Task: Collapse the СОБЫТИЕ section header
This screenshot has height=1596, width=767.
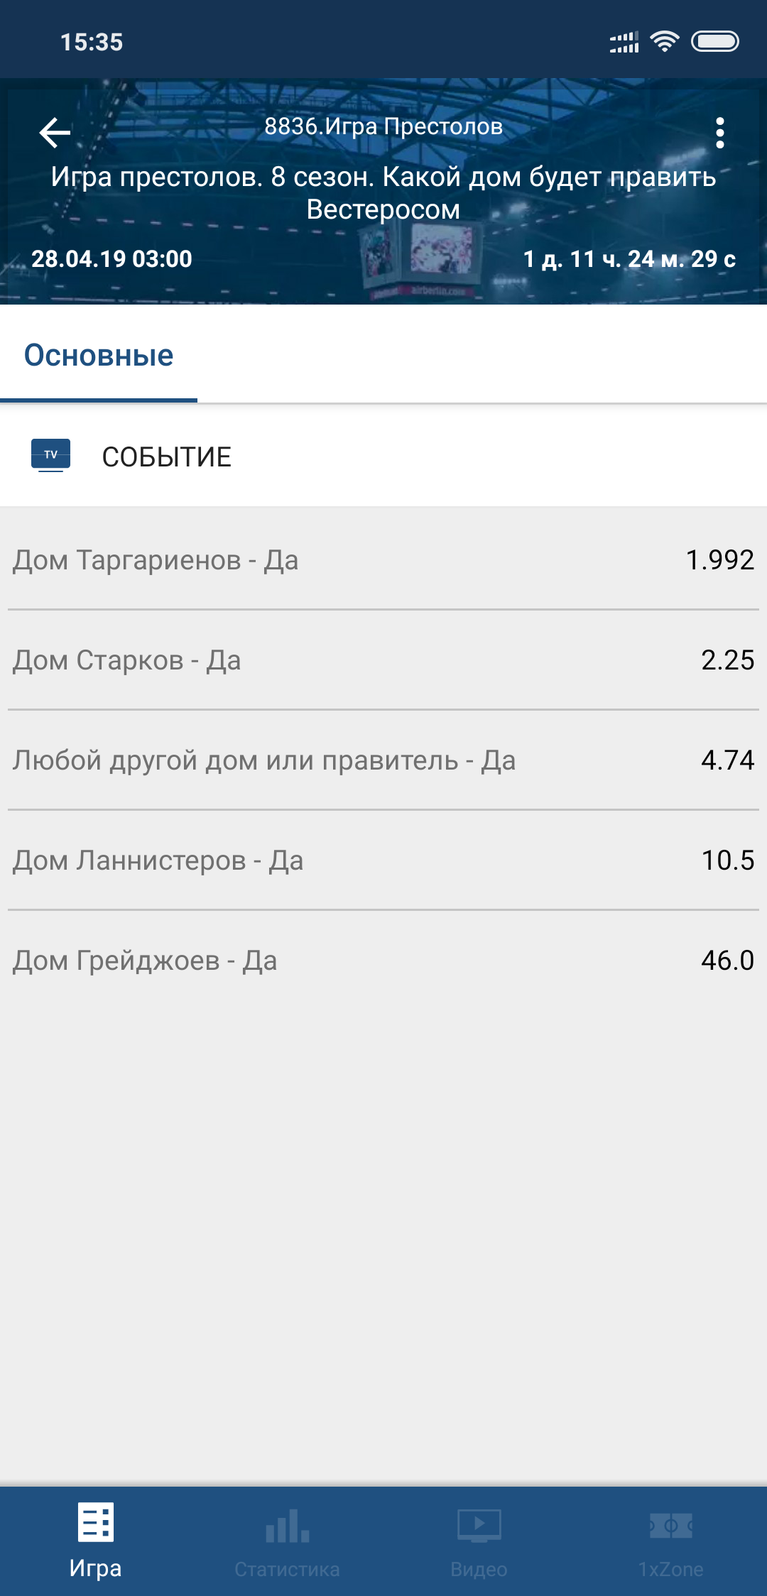Action: pos(383,457)
